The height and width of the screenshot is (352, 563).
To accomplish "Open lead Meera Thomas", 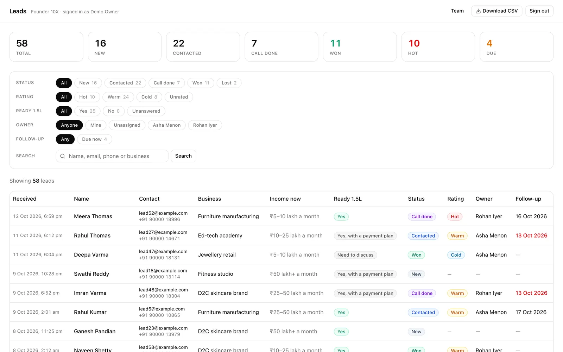I will point(93,216).
